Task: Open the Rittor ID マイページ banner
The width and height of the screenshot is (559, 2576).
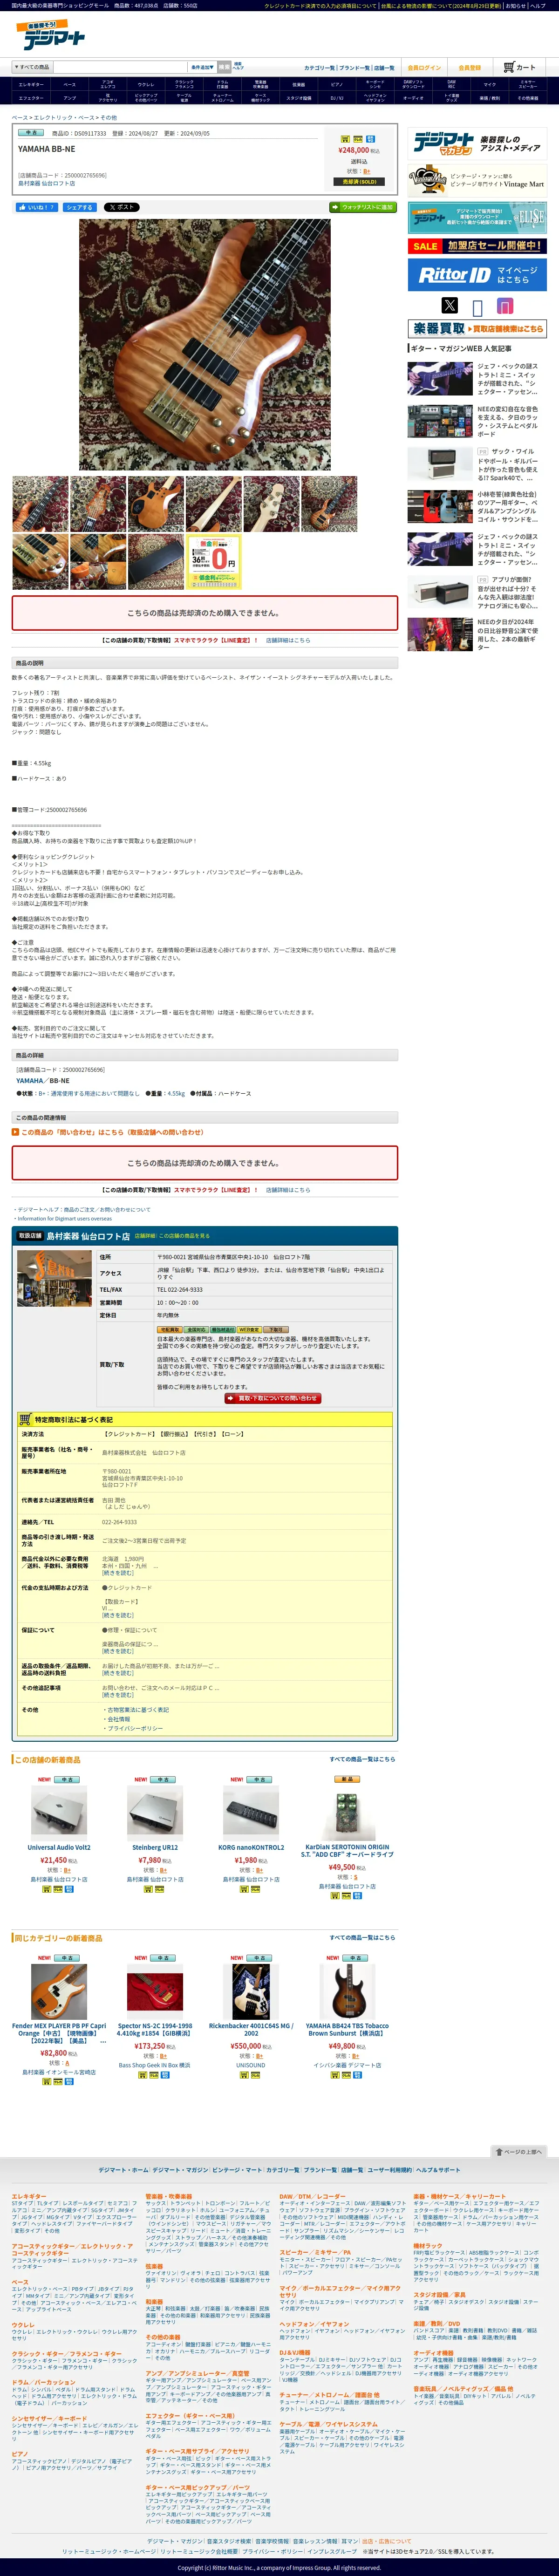Action: 476,274
